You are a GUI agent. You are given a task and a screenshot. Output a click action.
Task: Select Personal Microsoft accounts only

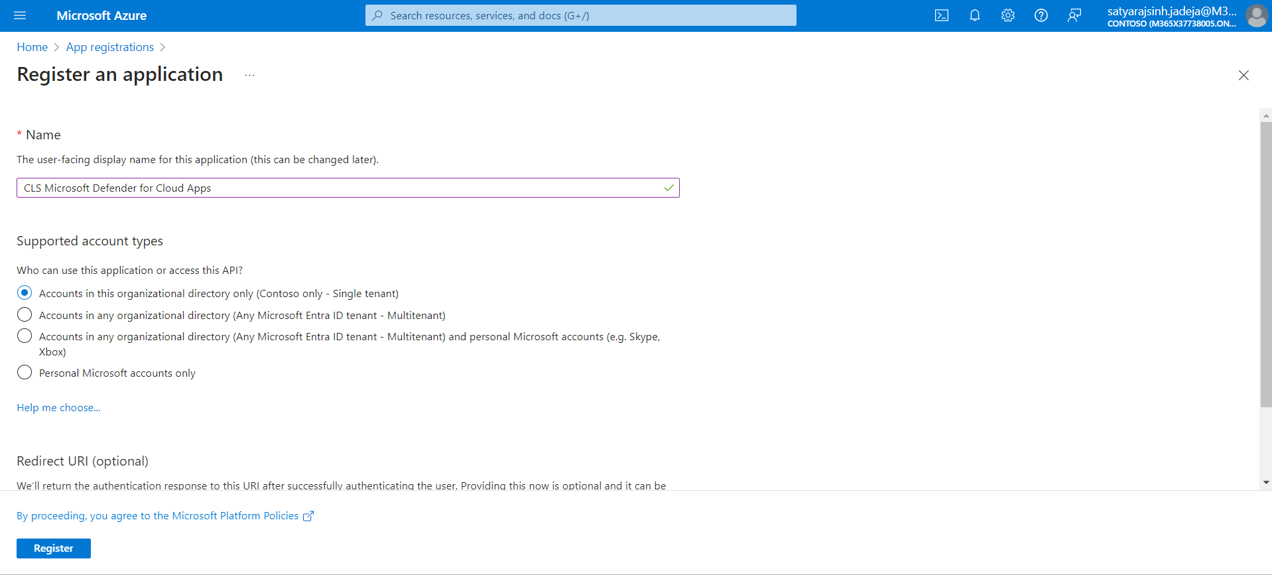click(25, 372)
